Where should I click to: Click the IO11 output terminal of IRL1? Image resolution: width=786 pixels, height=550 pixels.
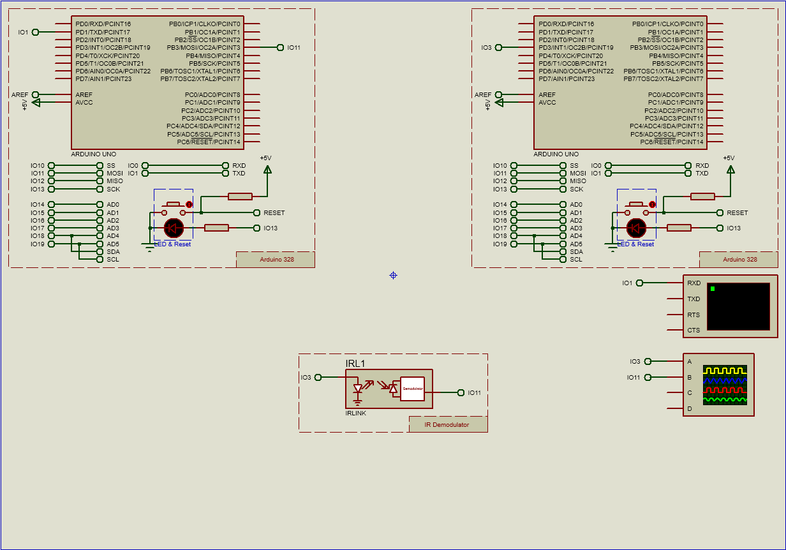[x=461, y=392]
